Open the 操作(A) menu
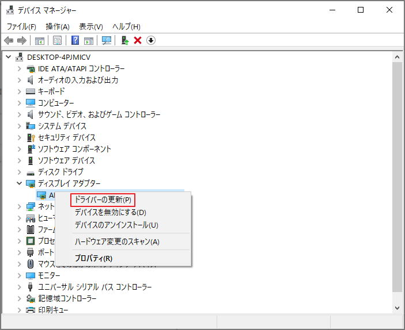The width and height of the screenshot is (405, 330). (58, 26)
